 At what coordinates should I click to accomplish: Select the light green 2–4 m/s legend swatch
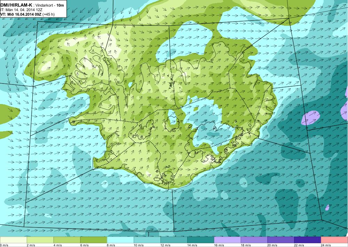40,240
